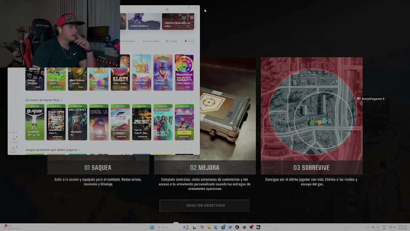Viewport: 410px width, 231px height.
Task: Open TikTok taskbar icon
Action: pos(237,227)
